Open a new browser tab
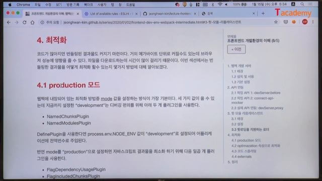This screenshot has height=181, width=322. (263, 14)
